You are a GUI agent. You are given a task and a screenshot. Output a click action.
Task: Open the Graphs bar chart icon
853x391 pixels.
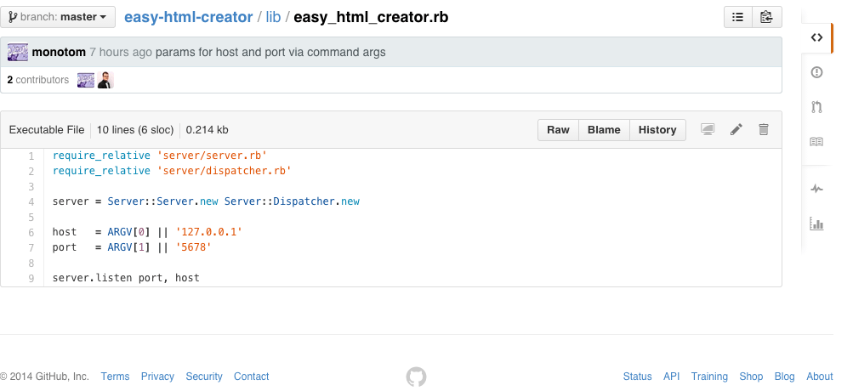tap(816, 224)
